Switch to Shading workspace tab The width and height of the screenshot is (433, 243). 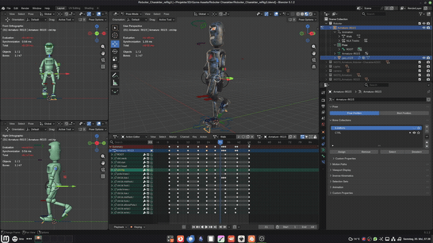89,8
